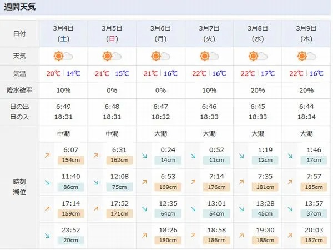333x250 pixels.
Task: Select the 3月7日 (火) date header
Action: pos(209,33)
